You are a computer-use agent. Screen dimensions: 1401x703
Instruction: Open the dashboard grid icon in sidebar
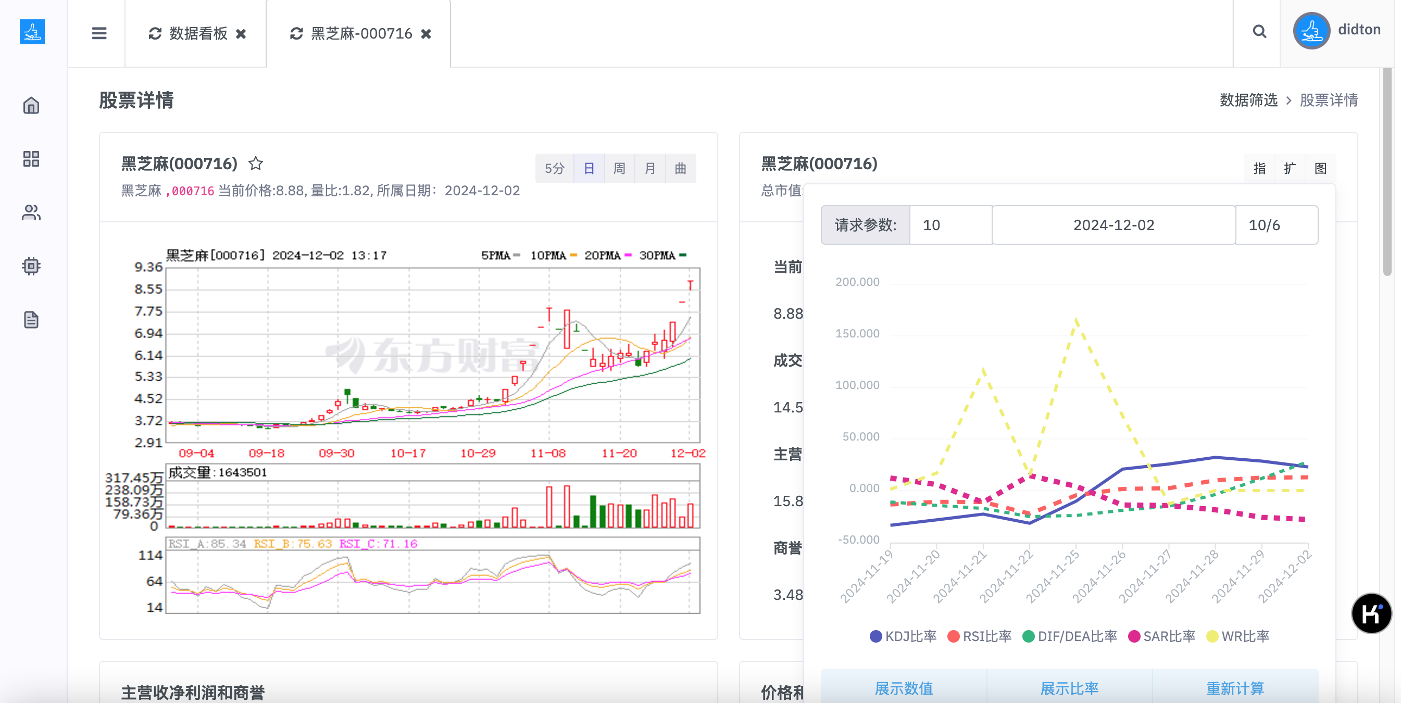(32, 159)
